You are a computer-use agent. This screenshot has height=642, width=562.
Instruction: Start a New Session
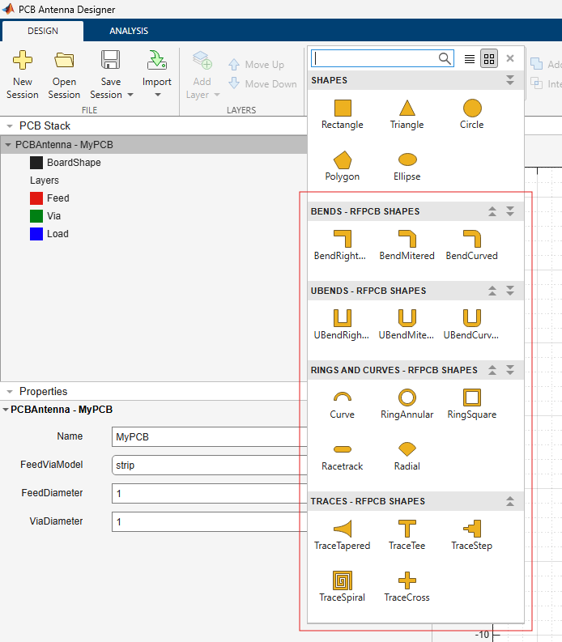pos(23,74)
